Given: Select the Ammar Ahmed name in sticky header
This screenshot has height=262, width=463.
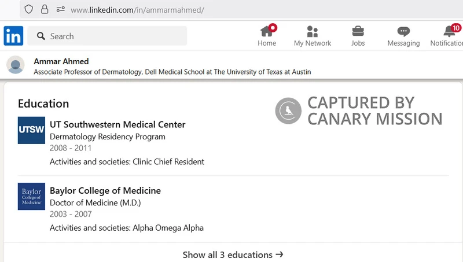Looking at the screenshot, I should (x=61, y=61).
